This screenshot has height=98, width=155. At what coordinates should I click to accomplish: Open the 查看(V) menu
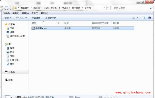click(25, 13)
